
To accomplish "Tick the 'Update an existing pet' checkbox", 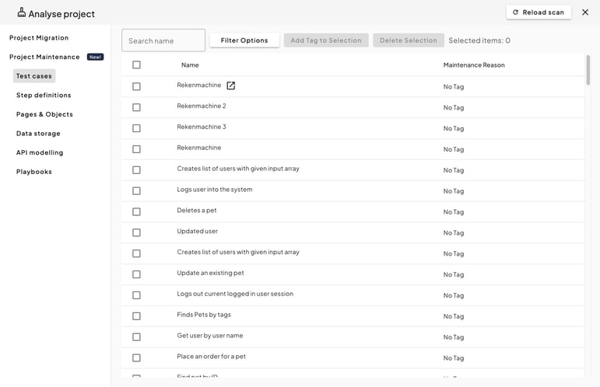I will pyautogui.click(x=136, y=274).
